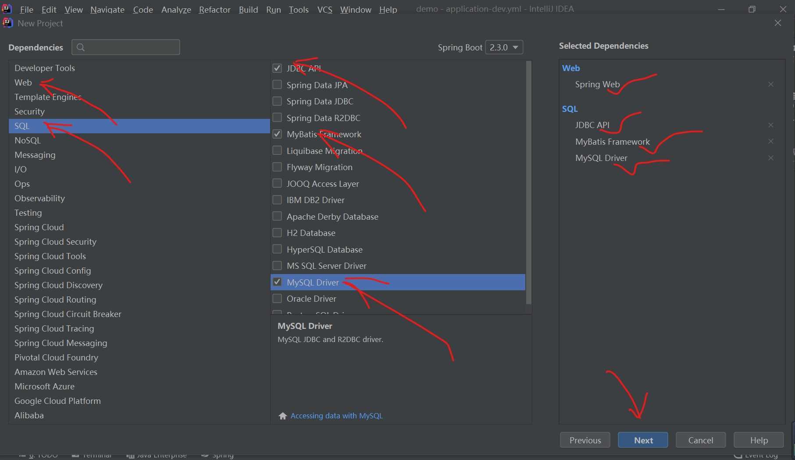Screen dimensions: 795x460
Task: Uncheck the MySQL Driver checkbox
Action: [277, 282]
